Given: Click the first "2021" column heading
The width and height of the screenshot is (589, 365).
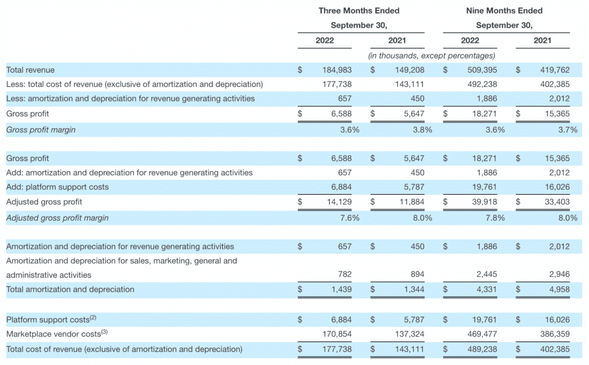Looking at the screenshot, I should pos(397,40).
